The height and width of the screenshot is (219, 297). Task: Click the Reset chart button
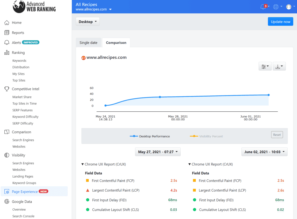point(277,135)
